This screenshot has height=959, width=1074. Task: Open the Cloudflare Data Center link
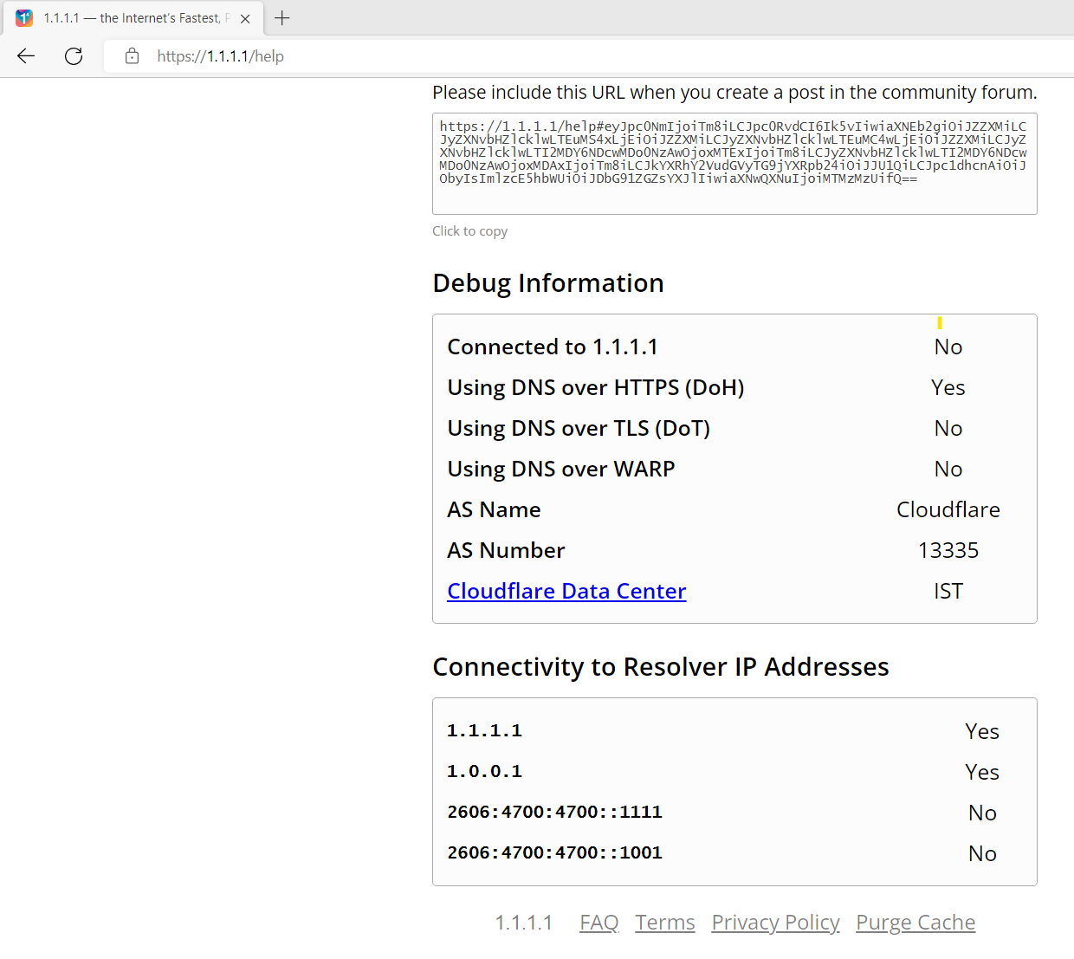[x=566, y=591]
